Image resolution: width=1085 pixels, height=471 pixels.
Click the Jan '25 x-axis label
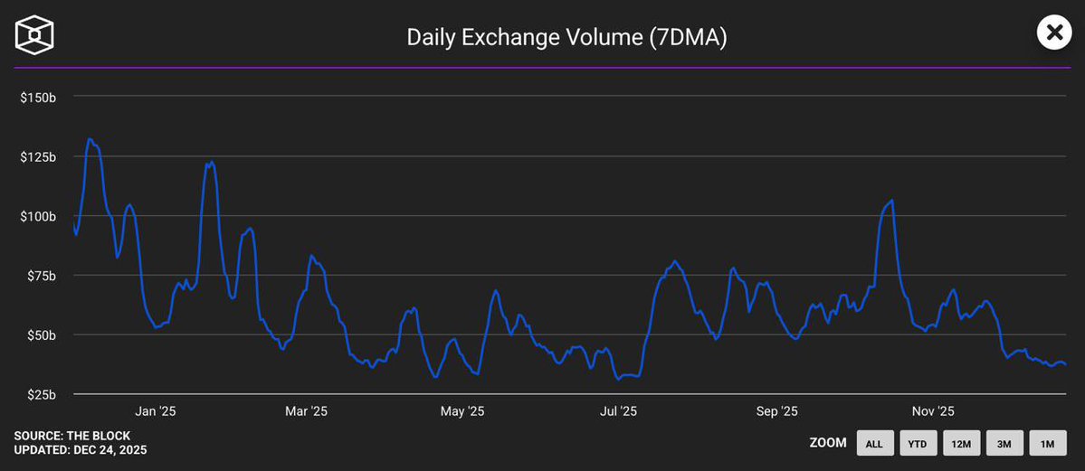point(155,411)
